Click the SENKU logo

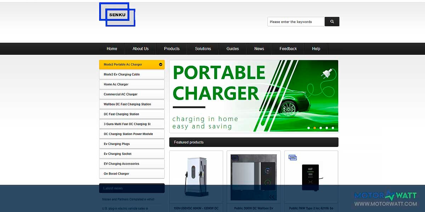[x=117, y=15]
